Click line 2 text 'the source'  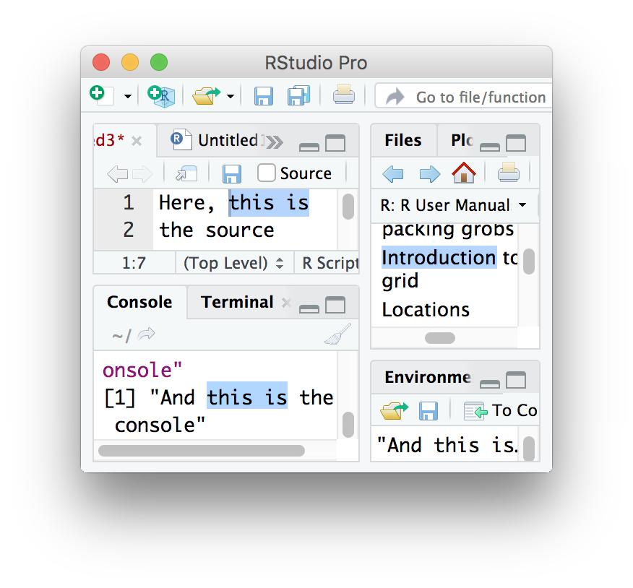[216, 230]
